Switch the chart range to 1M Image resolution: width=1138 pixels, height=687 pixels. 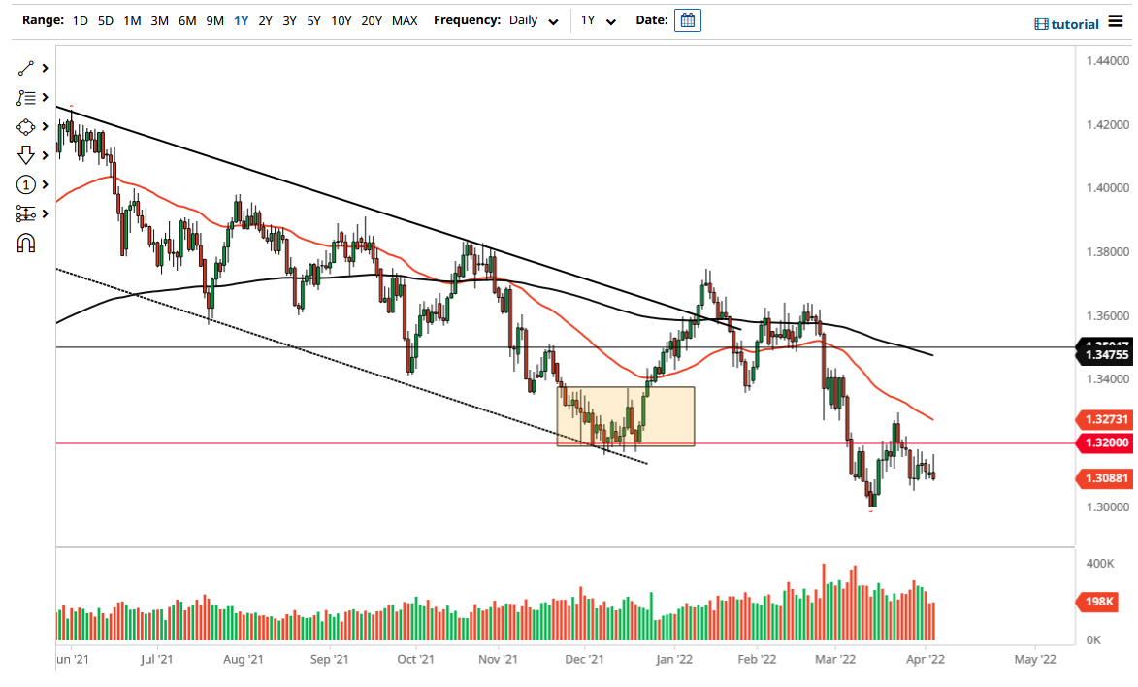point(132,19)
